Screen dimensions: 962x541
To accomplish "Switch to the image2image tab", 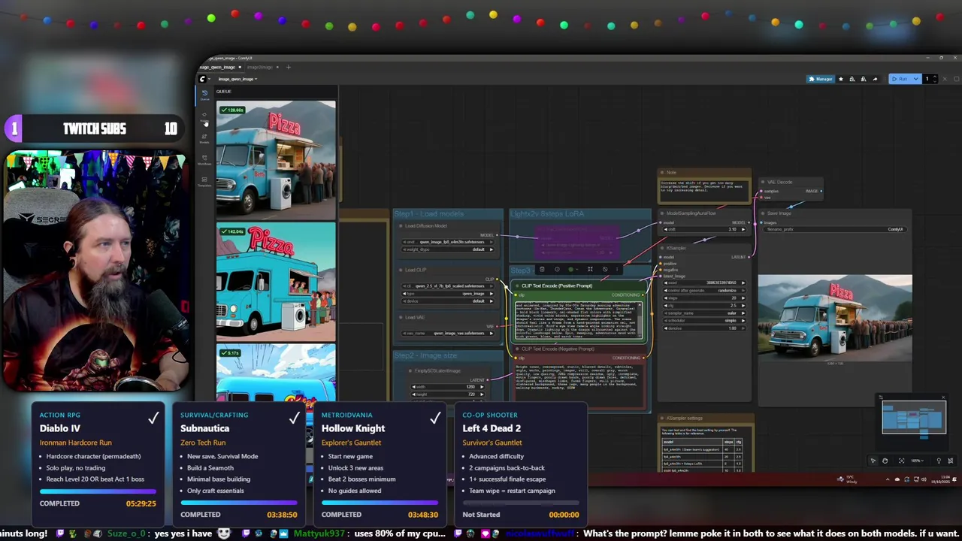I will click(x=262, y=67).
